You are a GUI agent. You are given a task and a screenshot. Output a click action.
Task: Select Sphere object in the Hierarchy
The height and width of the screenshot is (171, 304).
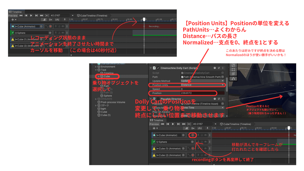click(x=108, y=96)
